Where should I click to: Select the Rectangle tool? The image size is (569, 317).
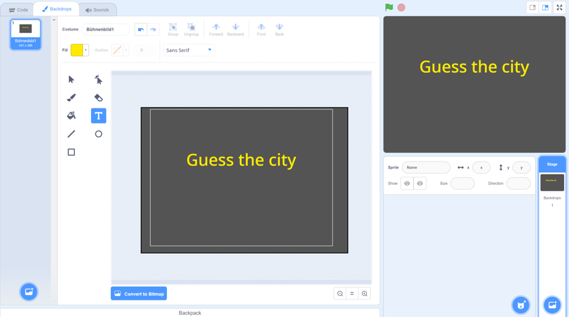point(71,152)
